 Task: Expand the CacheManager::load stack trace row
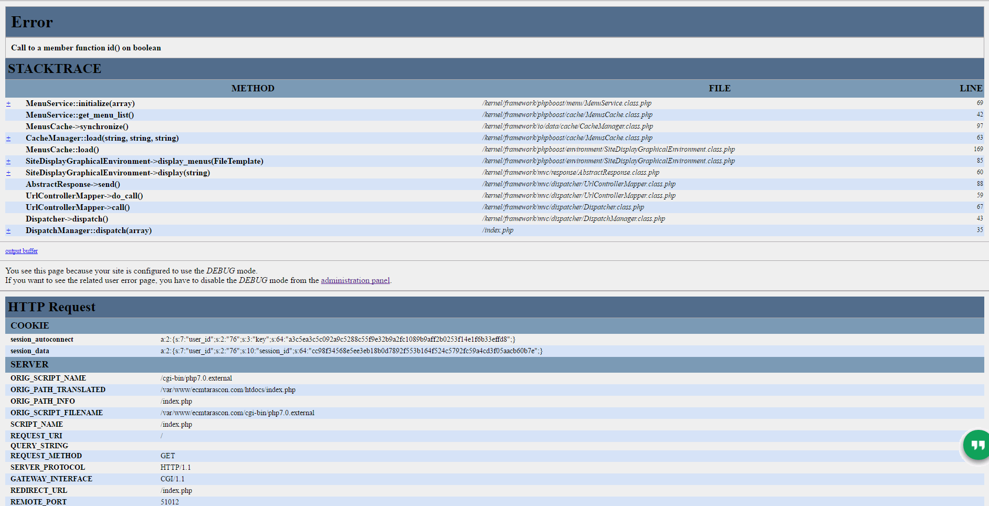pyautogui.click(x=8, y=139)
